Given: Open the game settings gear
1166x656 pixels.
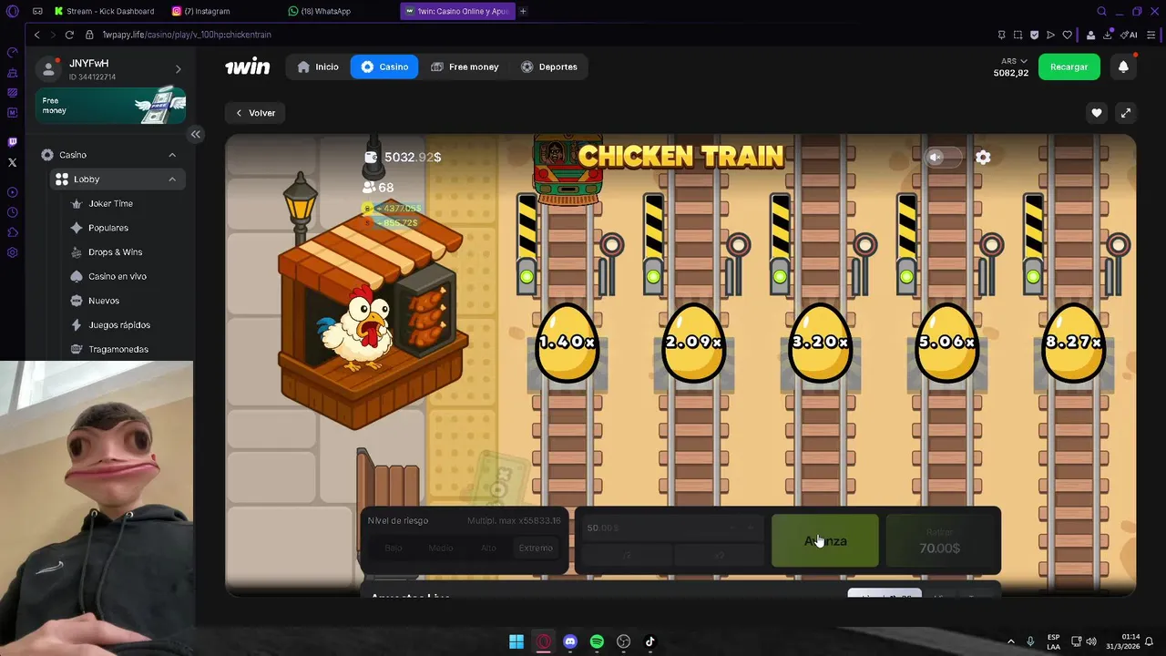Looking at the screenshot, I should click(983, 157).
